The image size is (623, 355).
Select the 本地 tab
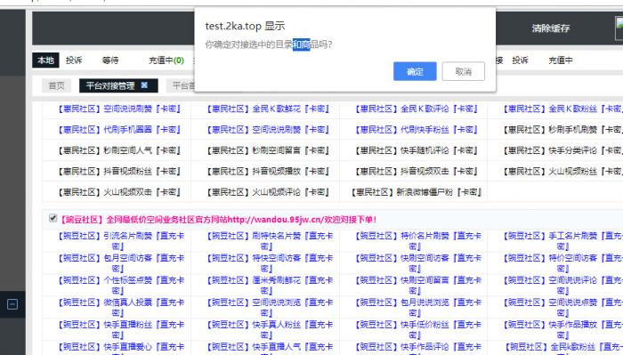[45, 61]
